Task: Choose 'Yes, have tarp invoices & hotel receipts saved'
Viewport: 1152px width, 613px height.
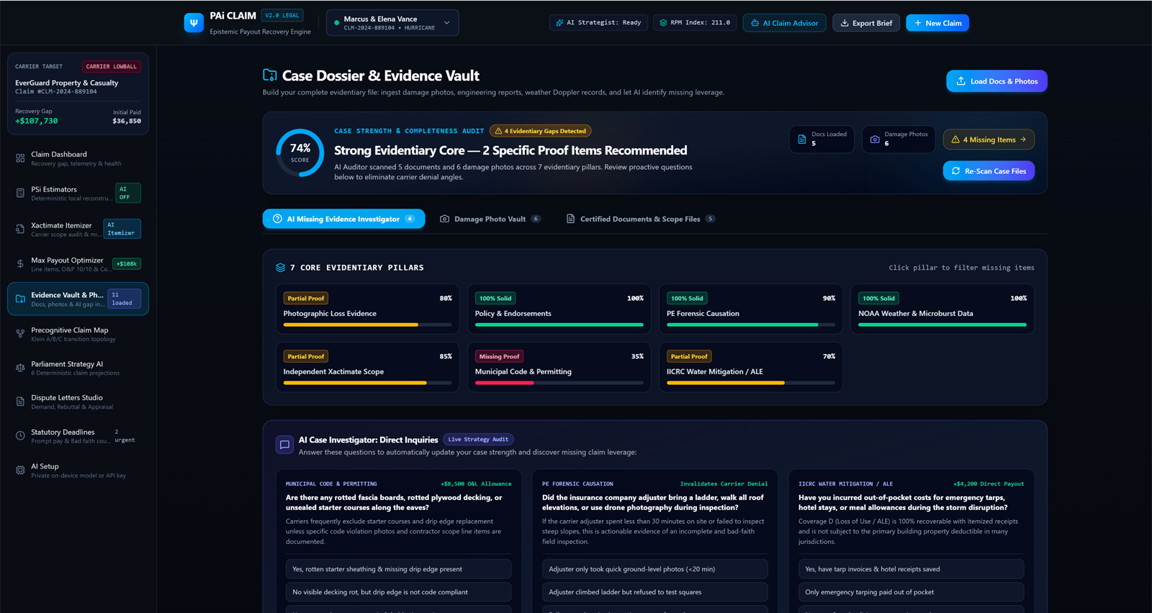Action: (x=911, y=569)
